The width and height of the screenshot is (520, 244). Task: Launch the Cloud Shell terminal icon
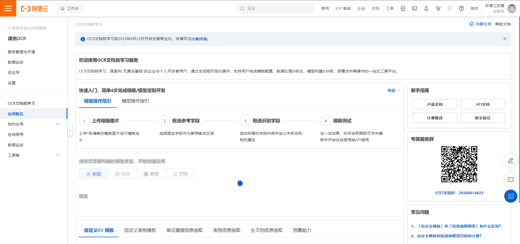414,8
